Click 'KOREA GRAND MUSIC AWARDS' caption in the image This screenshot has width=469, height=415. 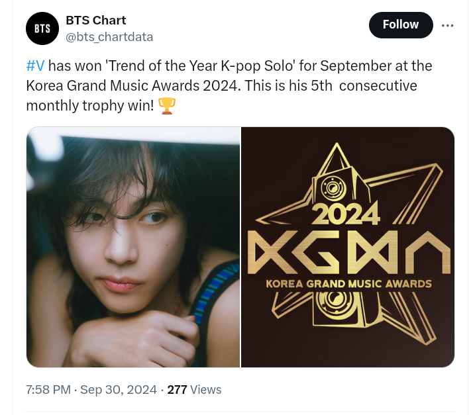tap(348, 284)
